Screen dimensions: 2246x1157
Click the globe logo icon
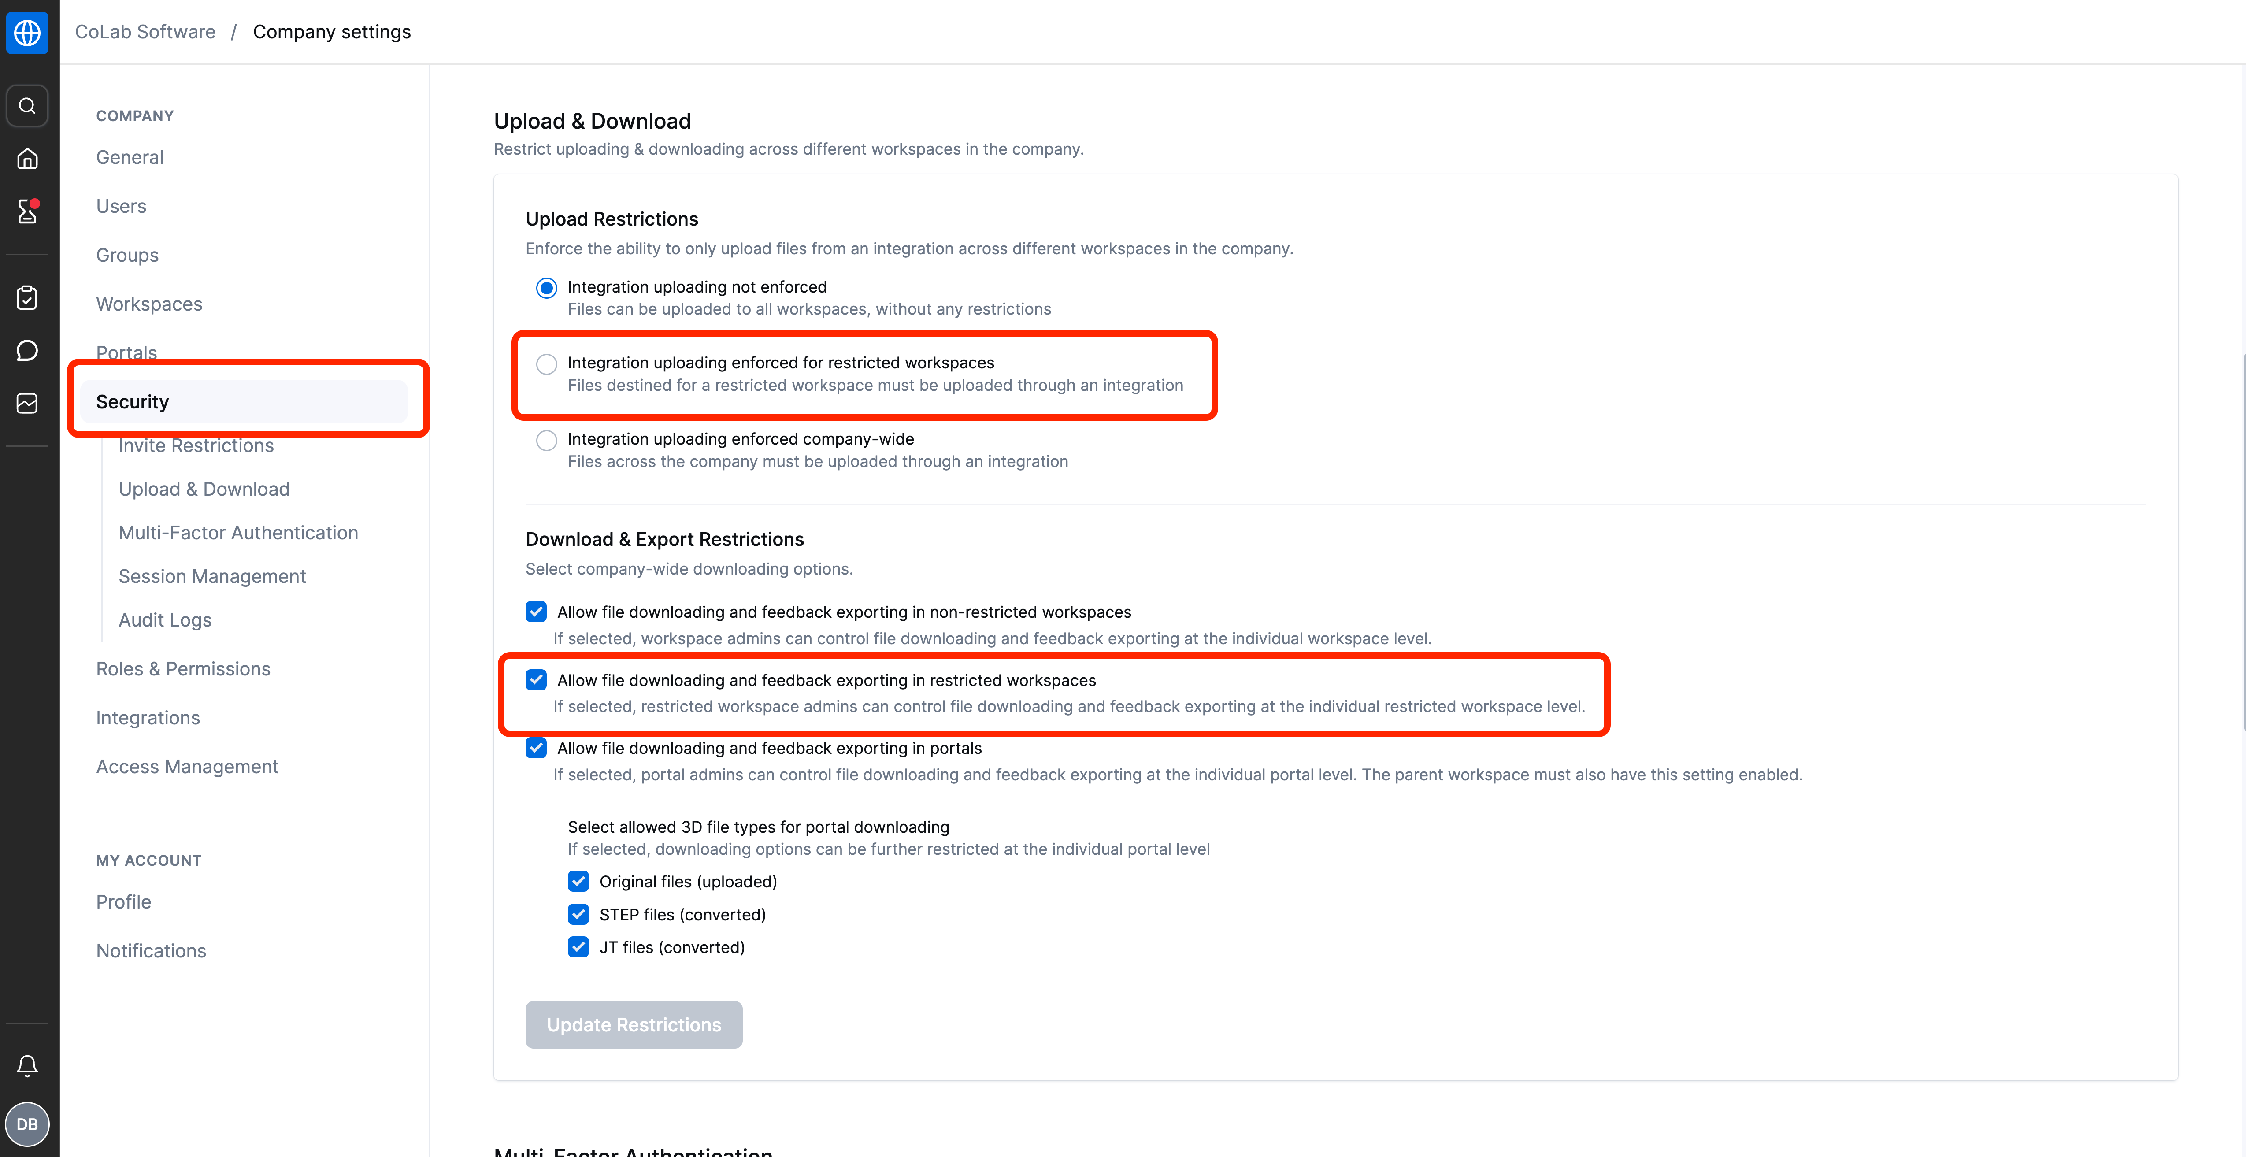pyautogui.click(x=27, y=32)
